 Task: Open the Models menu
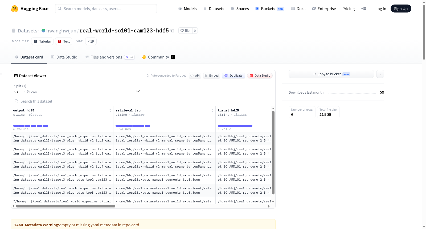(x=187, y=9)
